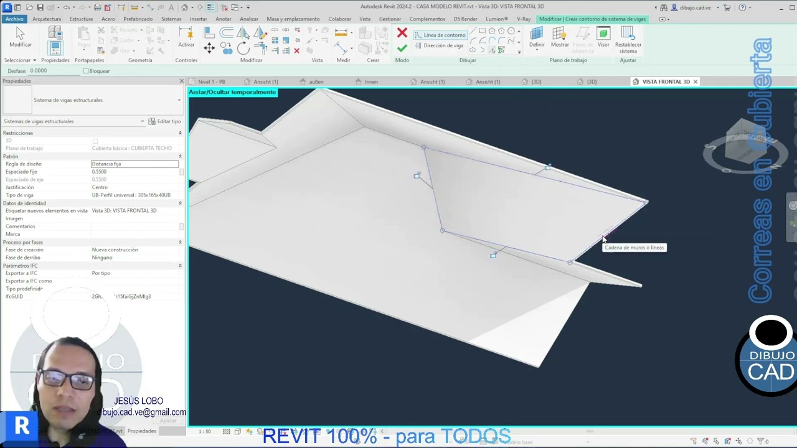This screenshot has width=797, height=448.
Task: Click the Save disk icon
Action: (x=40, y=7)
